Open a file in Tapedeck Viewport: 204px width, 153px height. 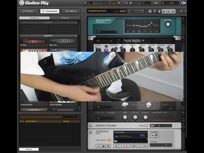pos(103,146)
